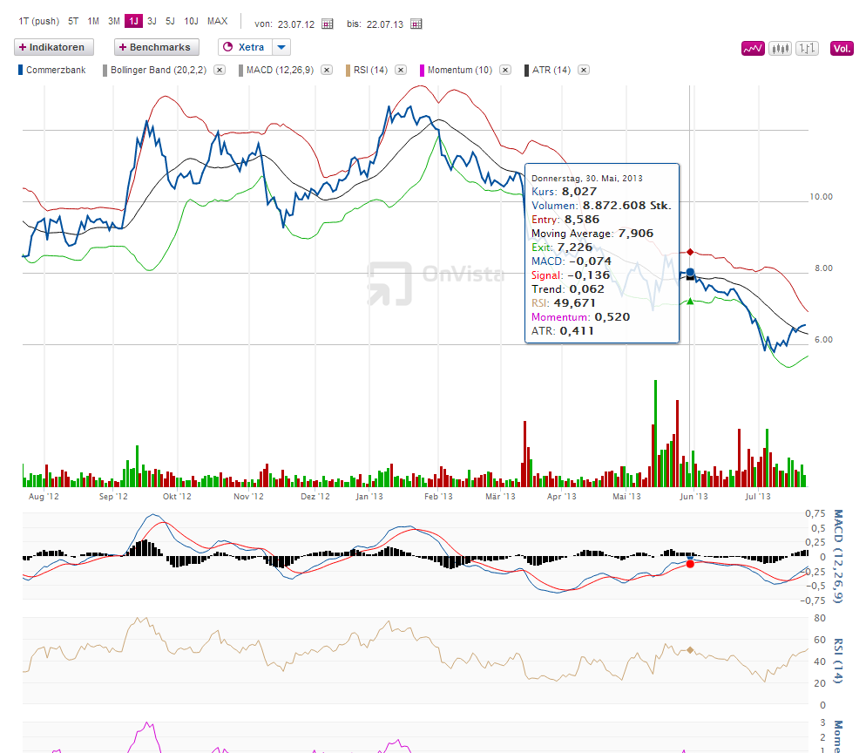Remove the RSI (14) indicator
This screenshot has height=753, width=866.
point(401,71)
